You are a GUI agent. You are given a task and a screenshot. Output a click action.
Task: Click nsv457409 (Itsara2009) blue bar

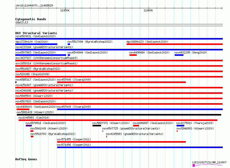(x=140, y=109)
